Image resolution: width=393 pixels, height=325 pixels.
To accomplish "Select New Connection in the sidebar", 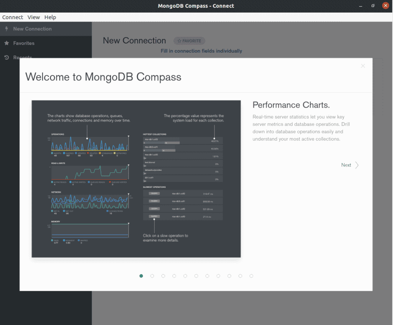I will (x=32, y=29).
